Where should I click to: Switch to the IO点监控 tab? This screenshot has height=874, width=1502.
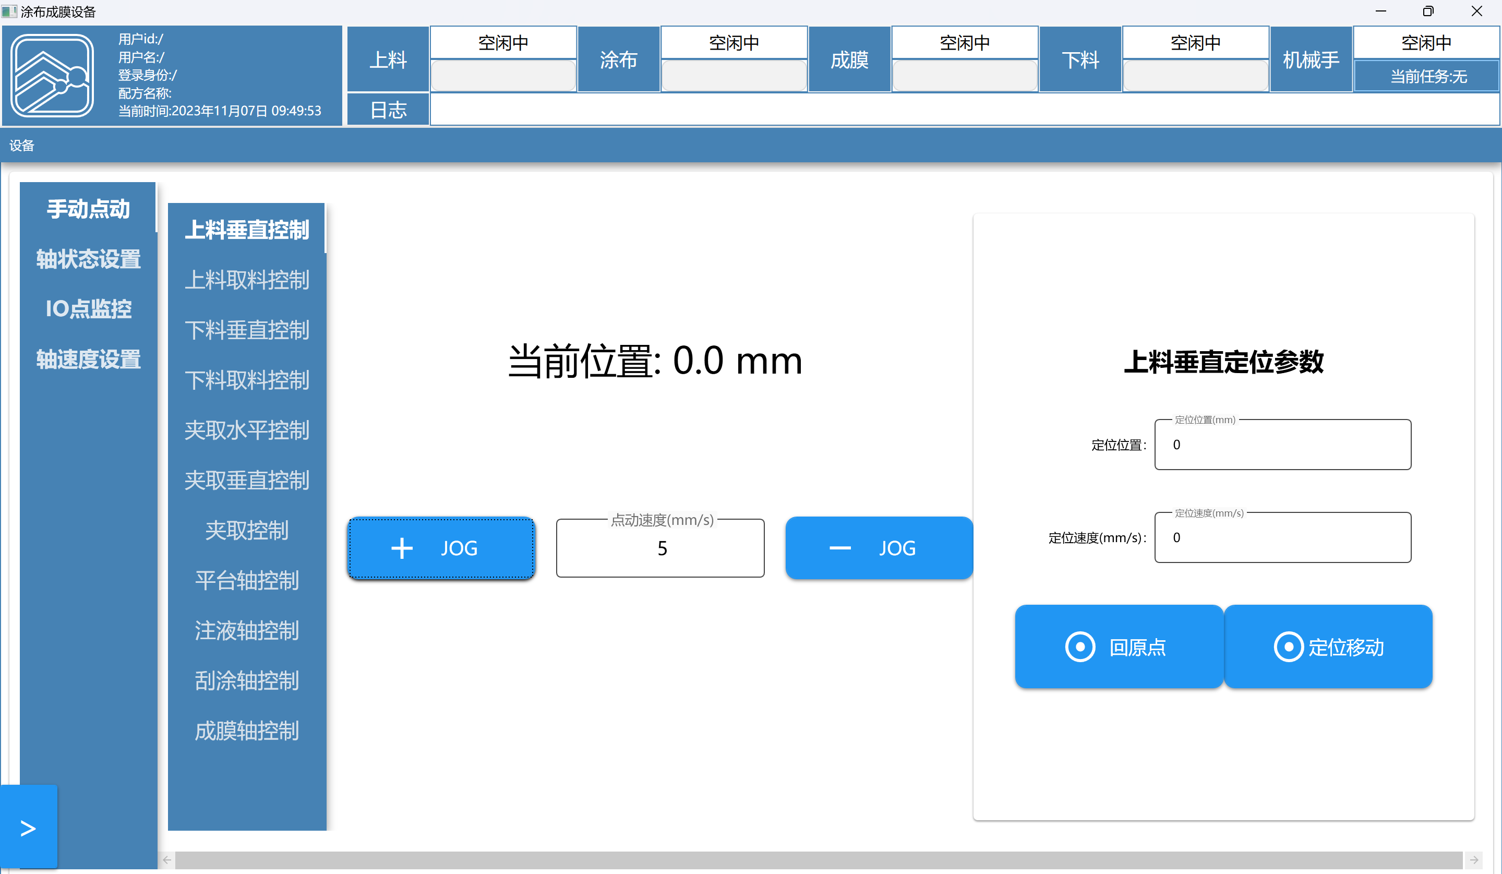click(x=88, y=309)
